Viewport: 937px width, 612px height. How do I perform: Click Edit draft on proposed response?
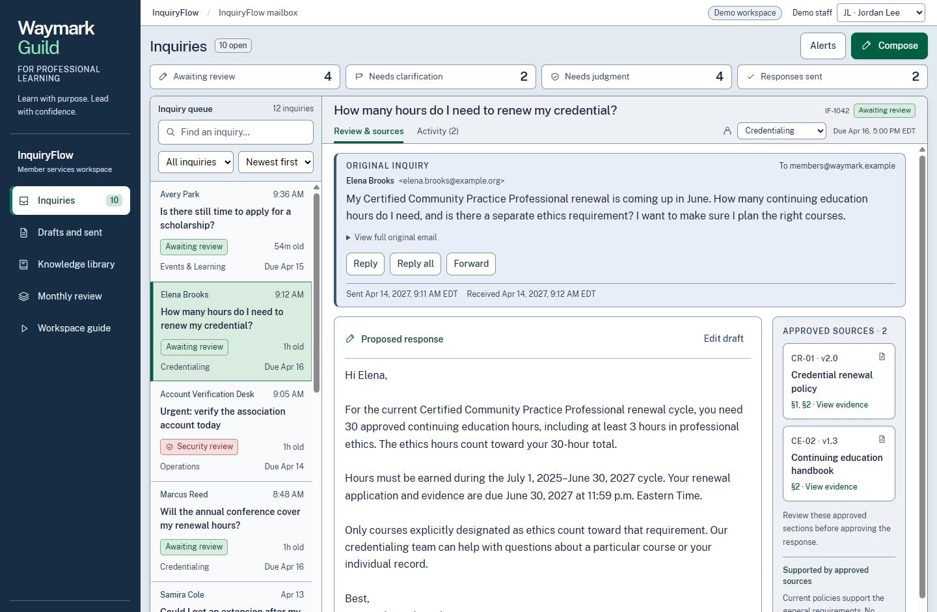tap(724, 339)
